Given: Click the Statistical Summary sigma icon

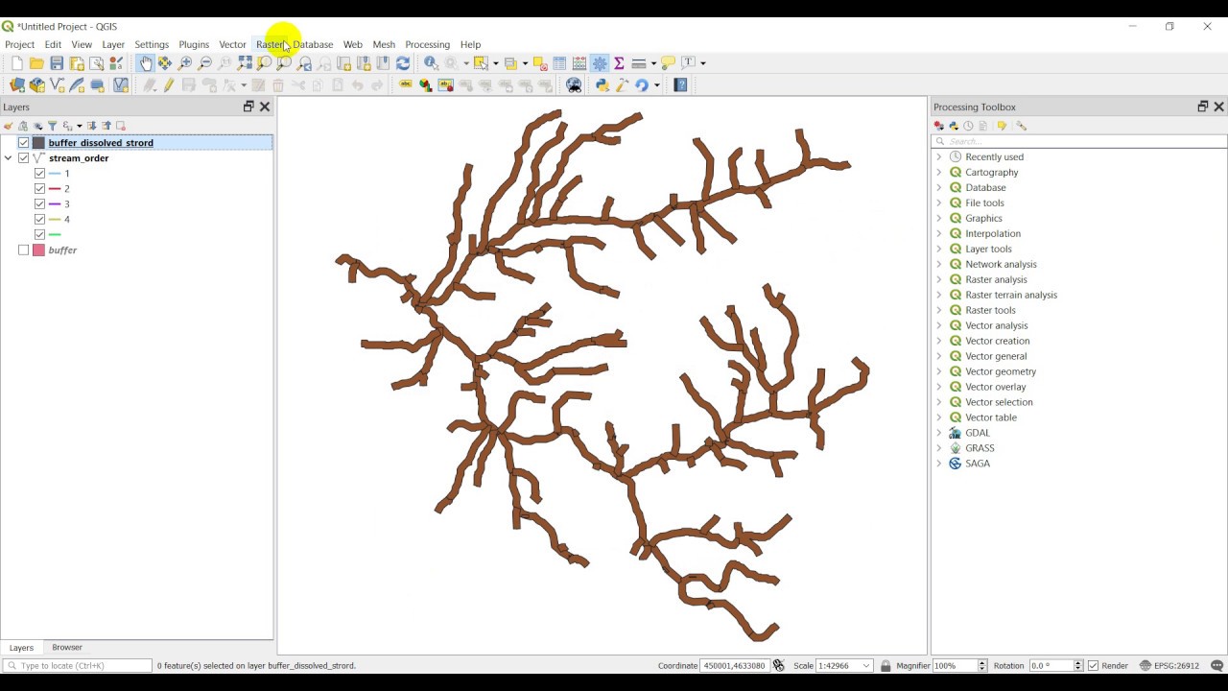Looking at the screenshot, I should [x=619, y=63].
